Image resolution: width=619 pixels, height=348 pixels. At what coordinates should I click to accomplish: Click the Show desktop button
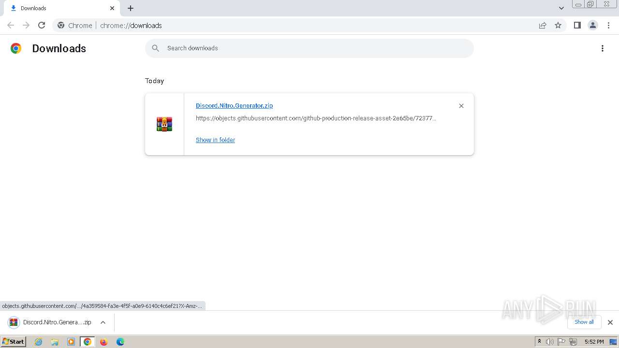[x=613, y=342]
